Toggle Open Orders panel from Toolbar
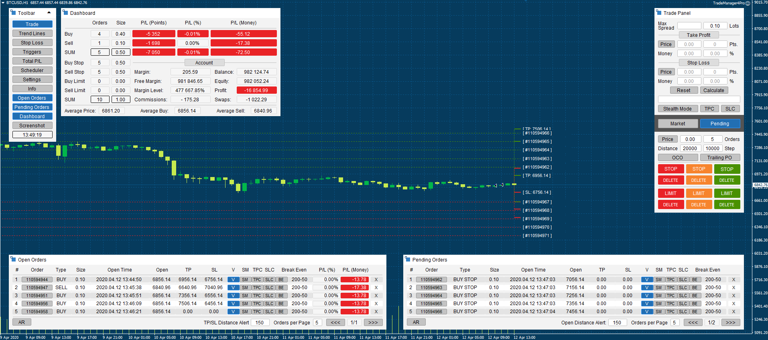 32,98
